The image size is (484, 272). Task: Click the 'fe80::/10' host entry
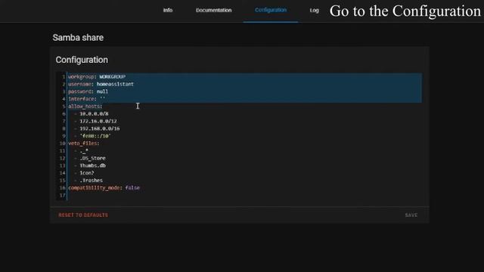pyautogui.click(x=95, y=136)
